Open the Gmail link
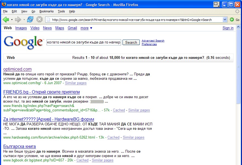 click(72, 28)
